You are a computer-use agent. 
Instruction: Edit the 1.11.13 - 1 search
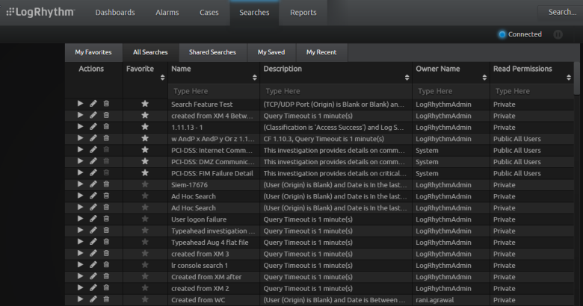coord(93,127)
